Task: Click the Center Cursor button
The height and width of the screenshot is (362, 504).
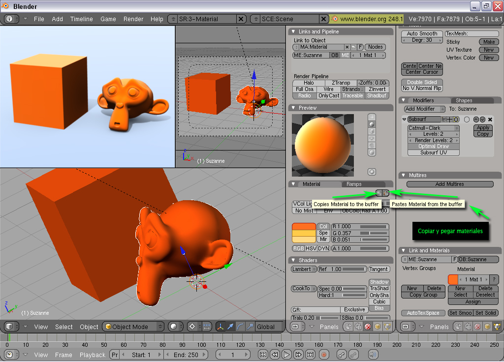Action: click(422, 72)
